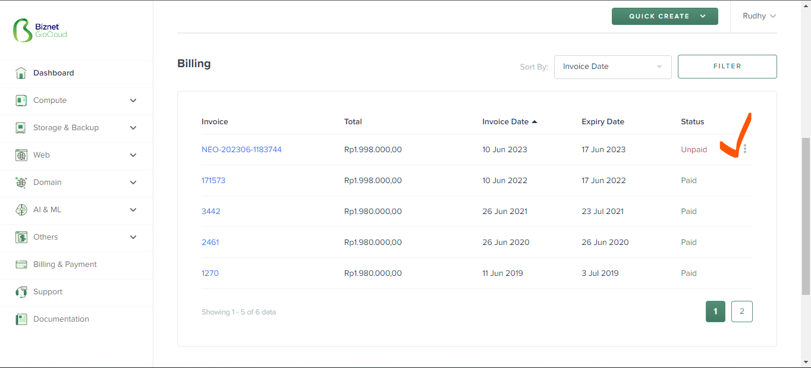Open Support menu item
811x368 pixels.
(x=48, y=292)
